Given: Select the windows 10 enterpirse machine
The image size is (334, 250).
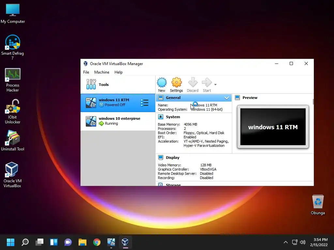Looking at the screenshot, I should 118,121.
